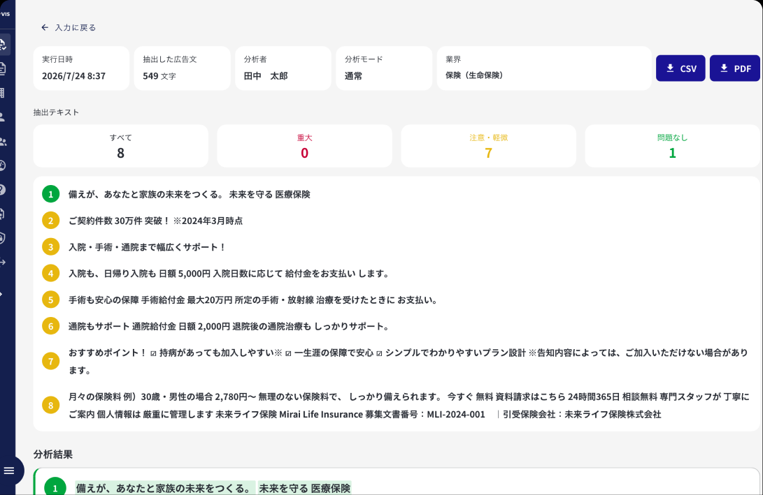Click text 手術も安心の保障 手術給付金
The width and height of the screenshot is (763, 495).
[x=127, y=300]
